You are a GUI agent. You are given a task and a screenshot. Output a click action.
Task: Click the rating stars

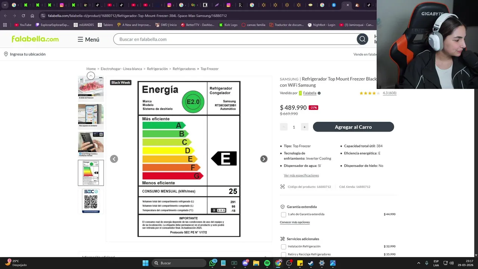(369, 93)
